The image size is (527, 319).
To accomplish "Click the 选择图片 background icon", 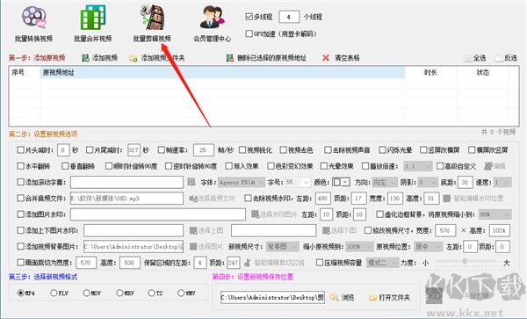I will (193, 246).
